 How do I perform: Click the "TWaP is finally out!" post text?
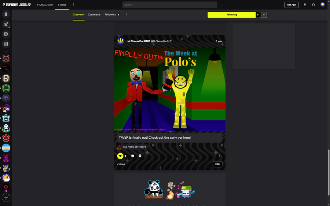[155, 138]
